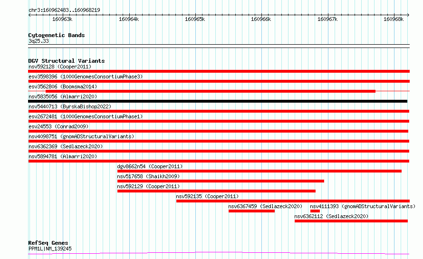The height and width of the screenshot is (259, 423).
Task: Click the 160966k ruler label
Action: tap(261, 19)
